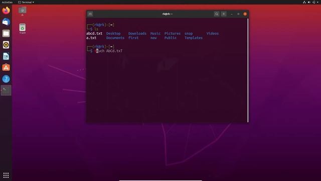Open the home folder desktop icon
The image size is (321, 181).
(x=22, y=11)
